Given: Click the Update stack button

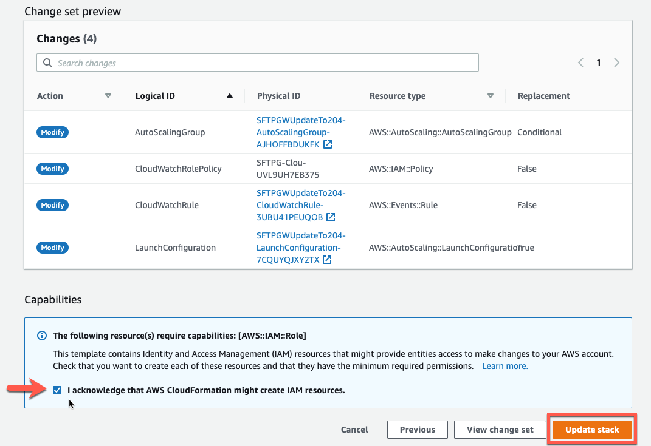Looking at the screenshot, I should [x=591, y=430].
